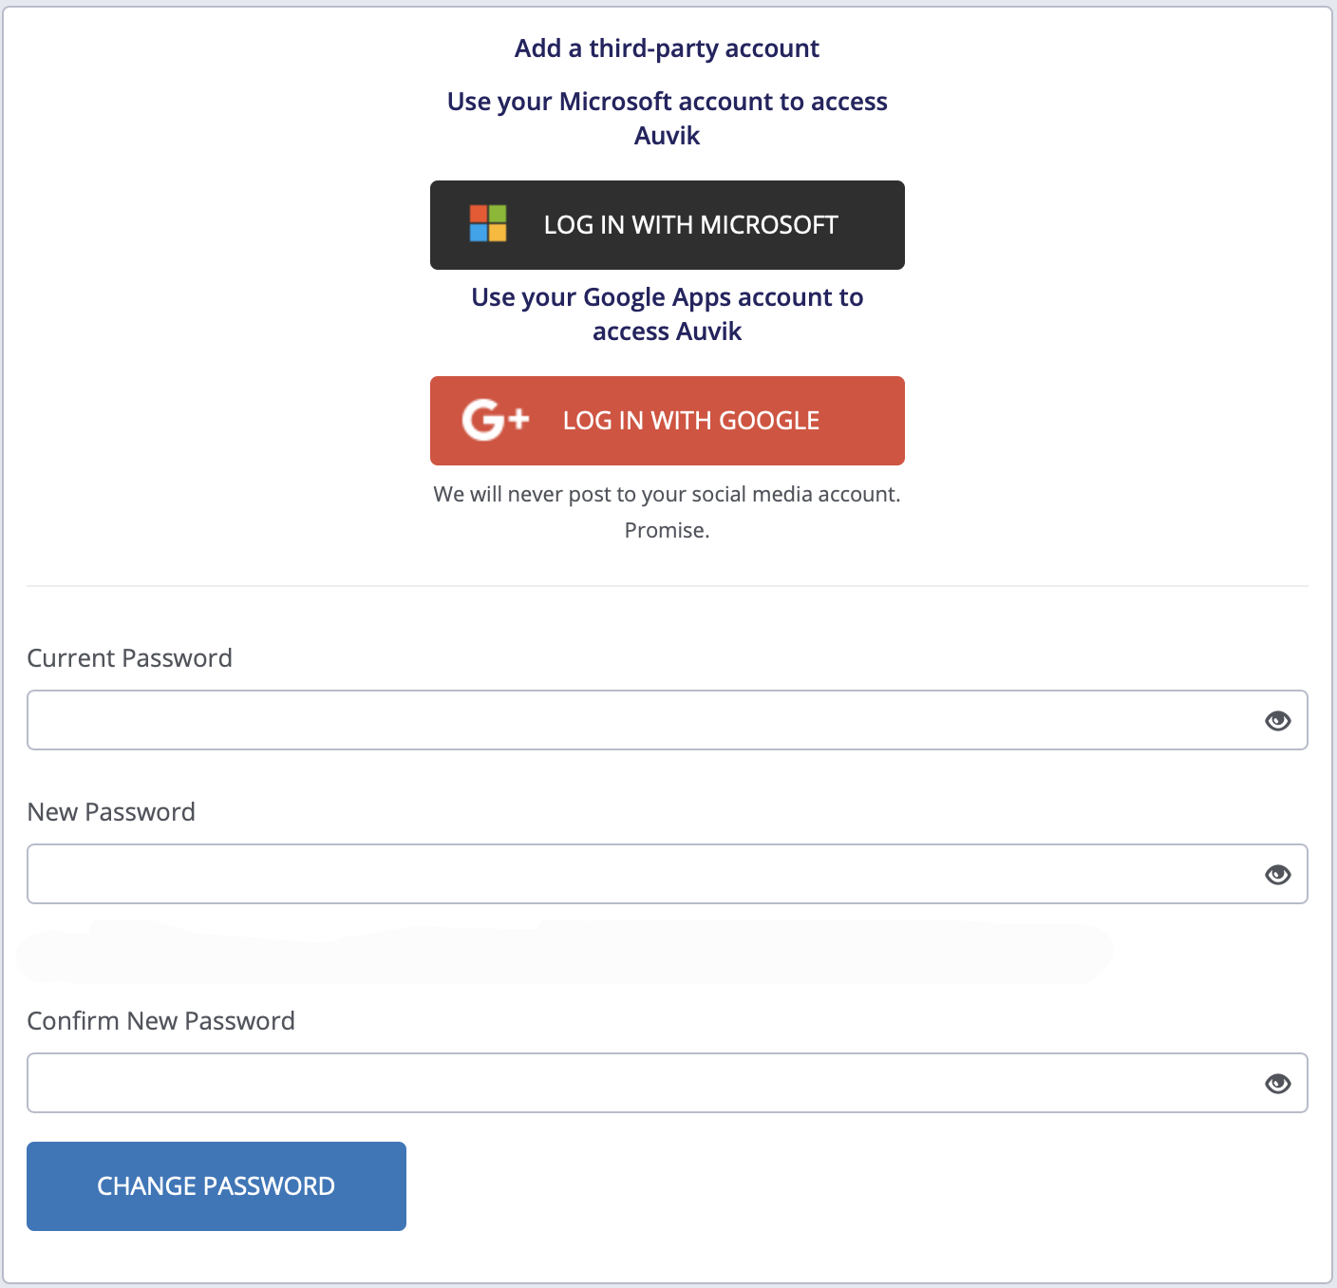The width and height of the screenshot is (1337, 1288).
Task: Click the Current Password label
Action: 129,658
